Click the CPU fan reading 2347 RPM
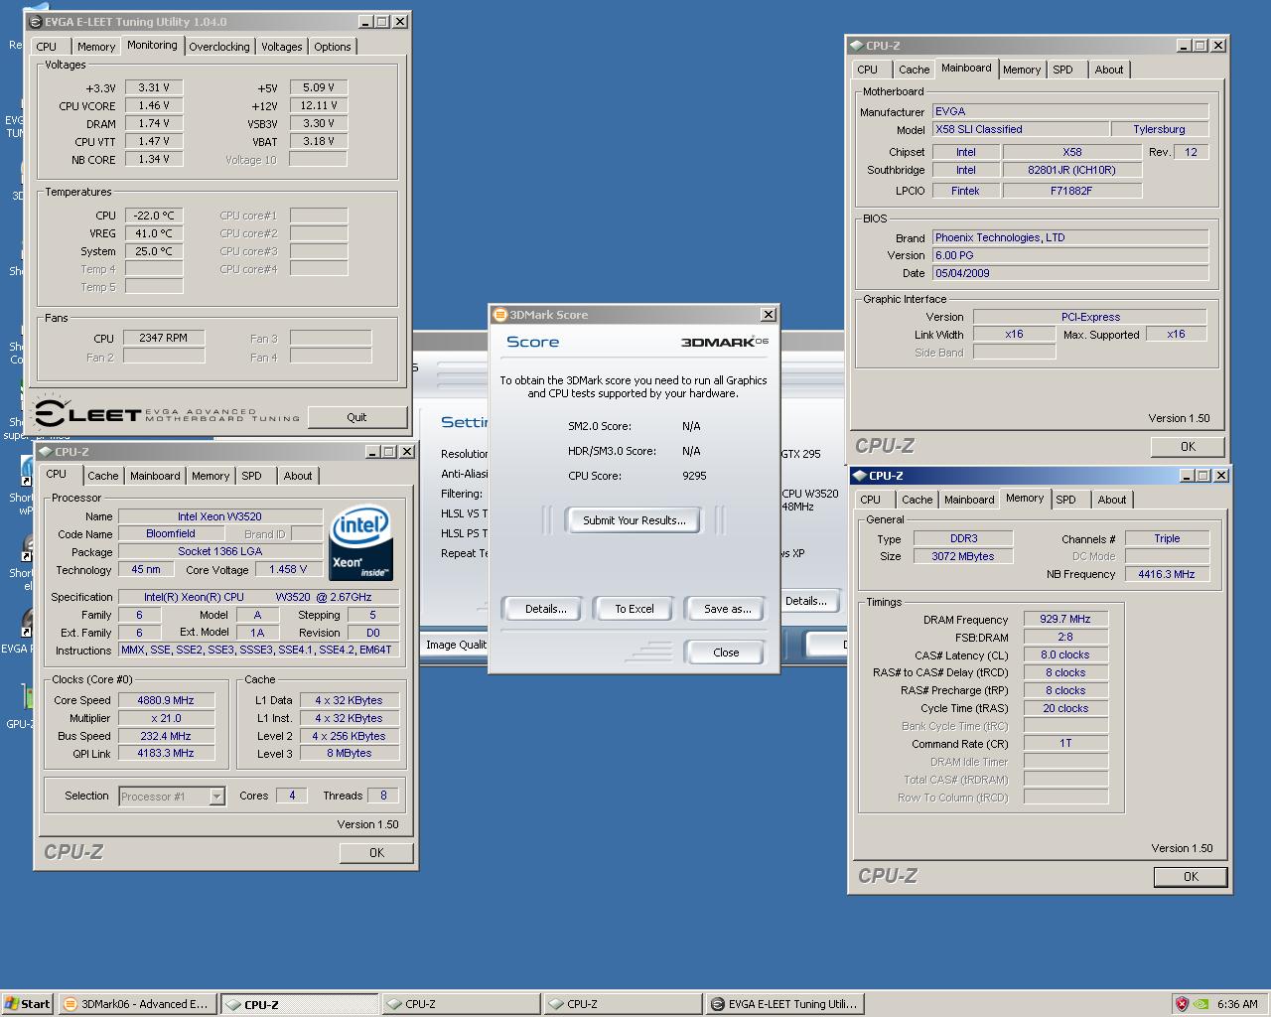 tap(164, 338)
